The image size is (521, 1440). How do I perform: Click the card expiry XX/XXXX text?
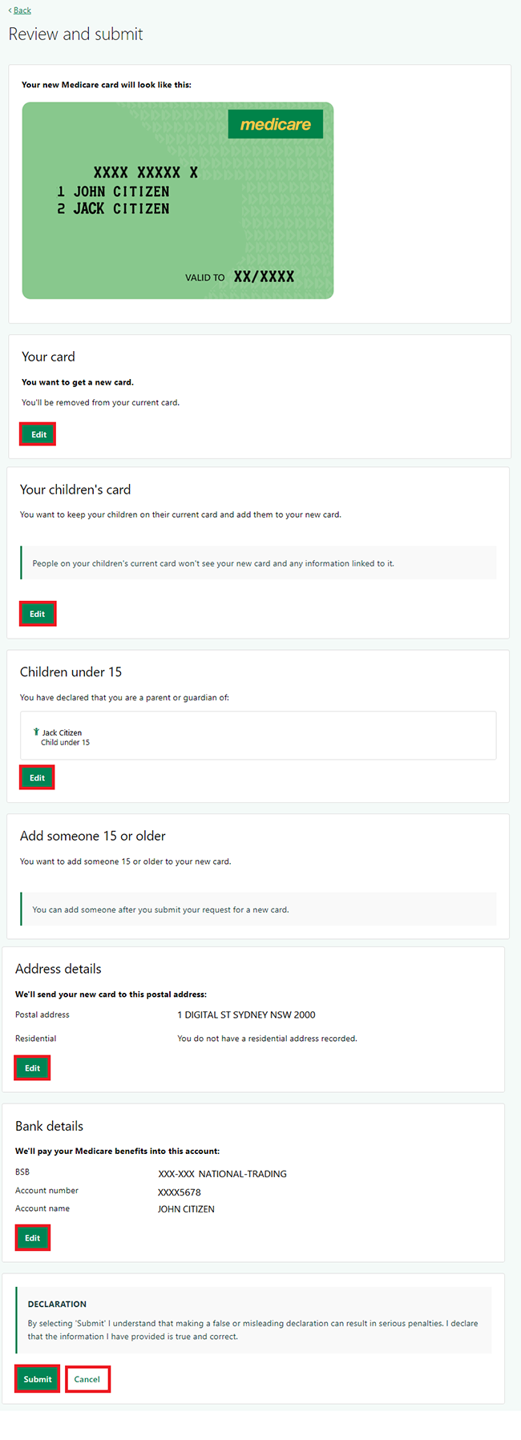point(264,276)
